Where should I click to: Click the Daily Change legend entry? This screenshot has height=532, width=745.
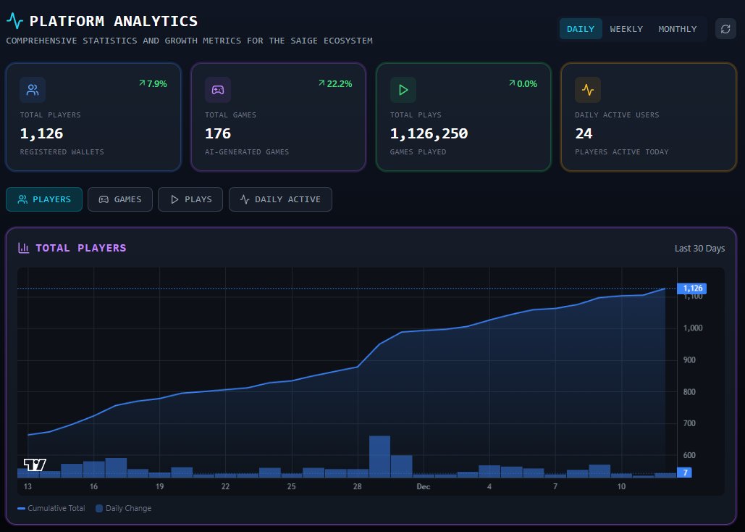coord(124,508)
